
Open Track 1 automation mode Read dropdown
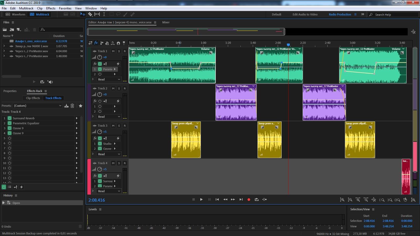[x=109, y=79]
